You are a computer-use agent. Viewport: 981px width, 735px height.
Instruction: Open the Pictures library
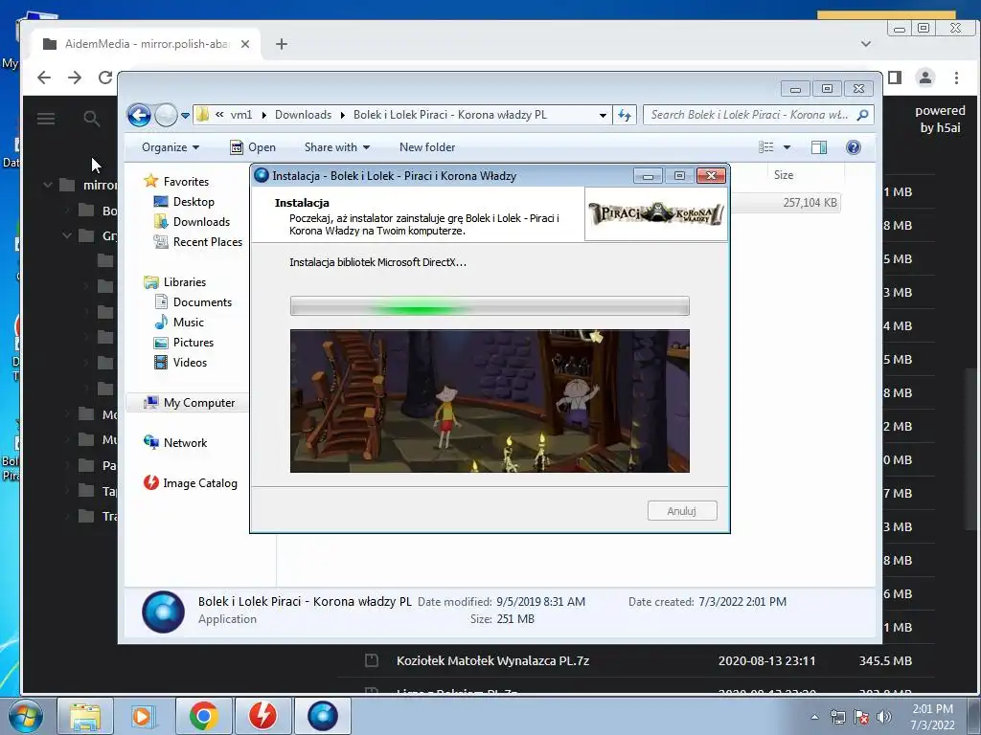click(183, 343)
